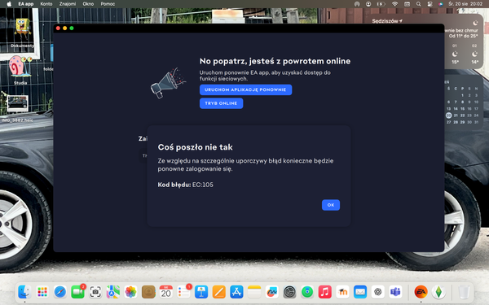The width and height of the screenshot is (489, 305).
Task: Open the Okno menu
Action: pos(88,4)
